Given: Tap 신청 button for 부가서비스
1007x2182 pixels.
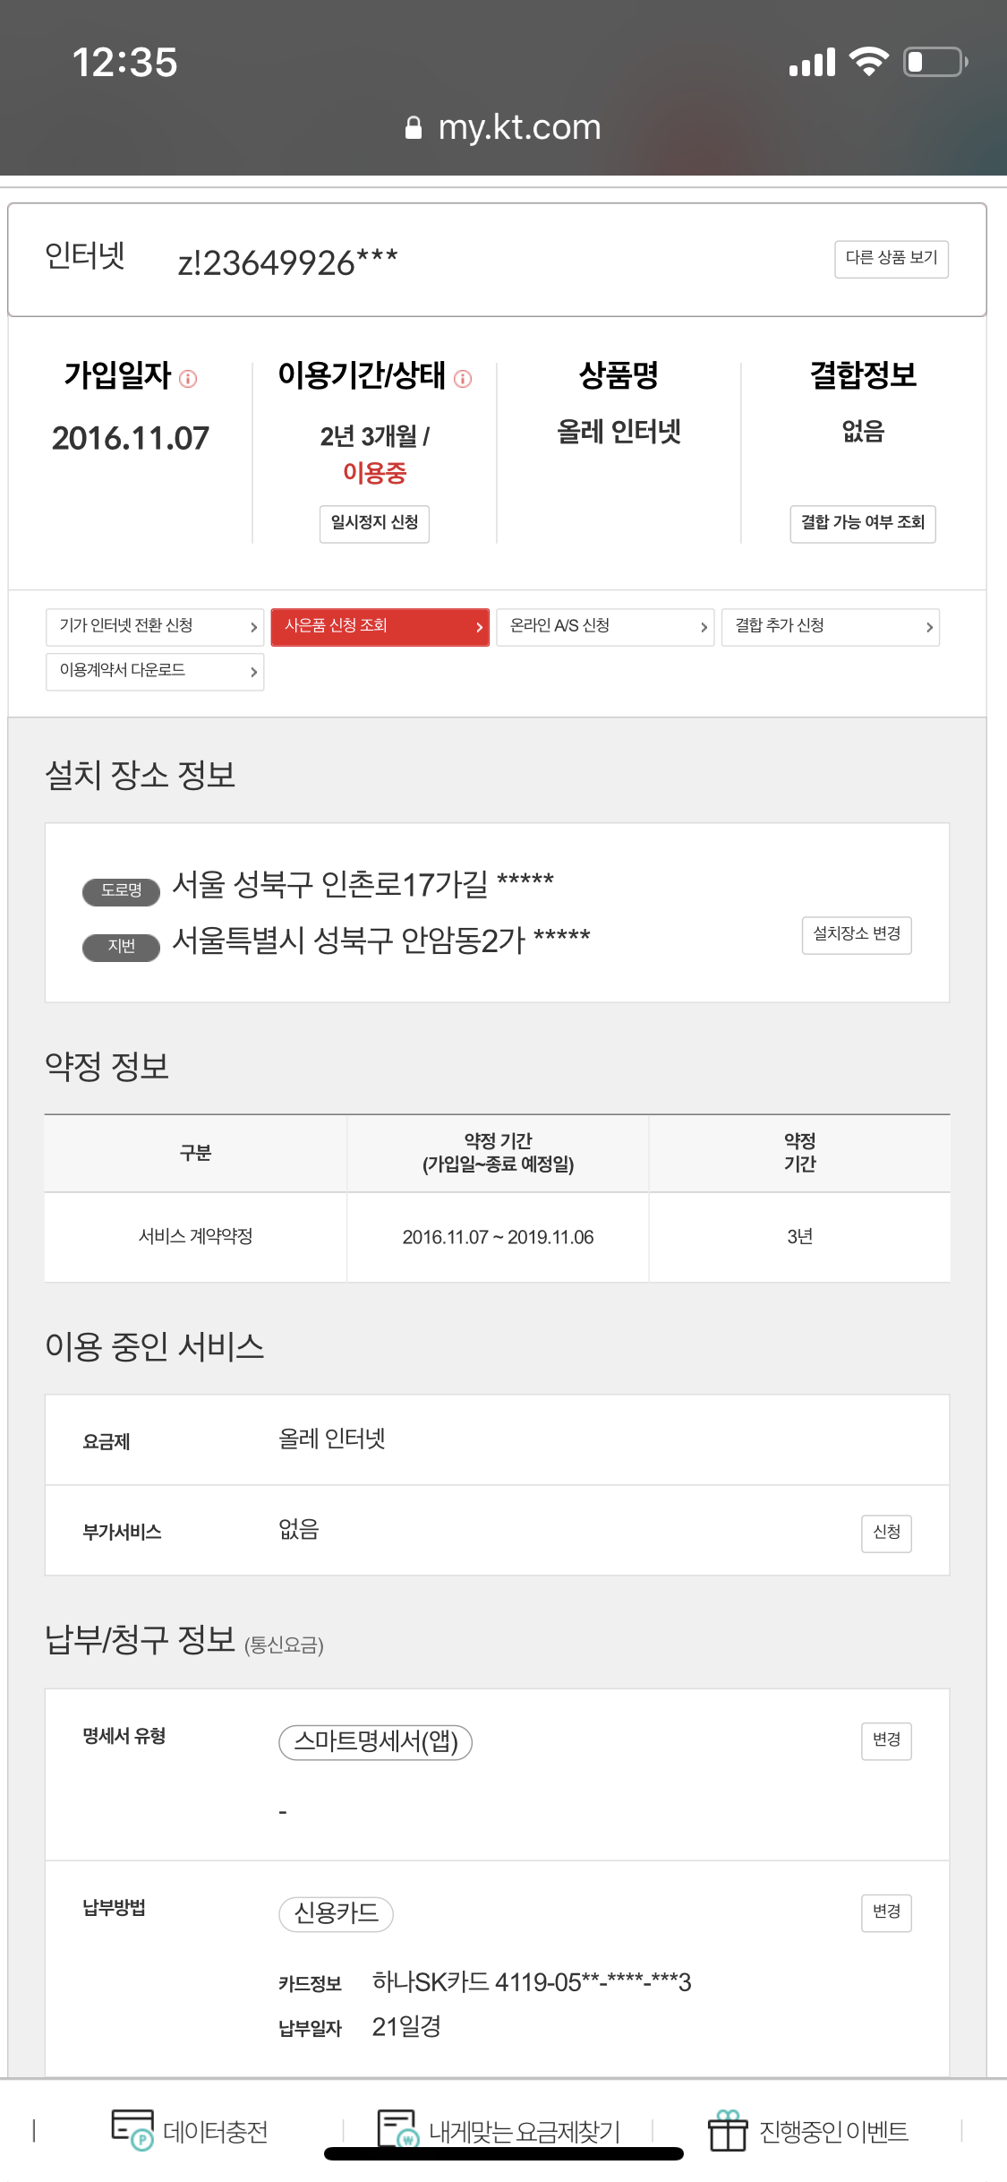Looking at the screenshot, I should point(886,1533).
